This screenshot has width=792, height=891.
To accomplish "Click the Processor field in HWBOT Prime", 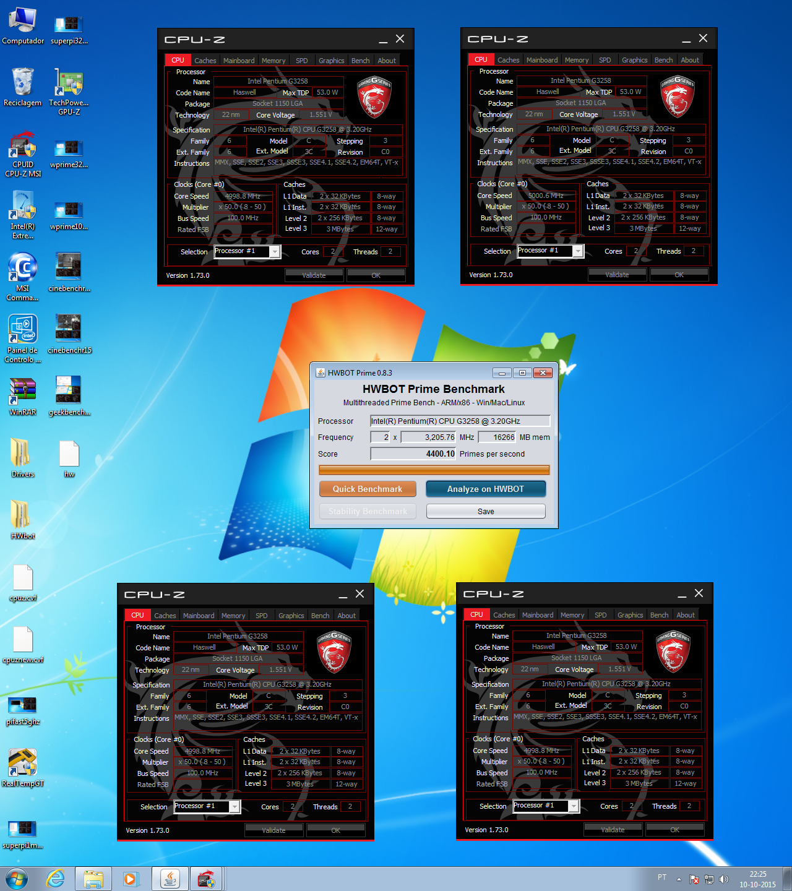I will 460,421.
